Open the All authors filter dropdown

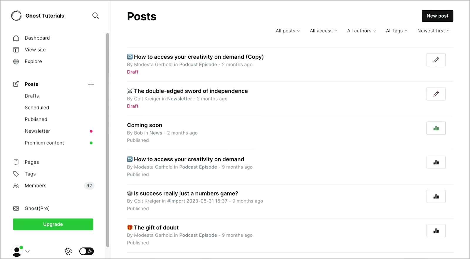coord(361,31)
